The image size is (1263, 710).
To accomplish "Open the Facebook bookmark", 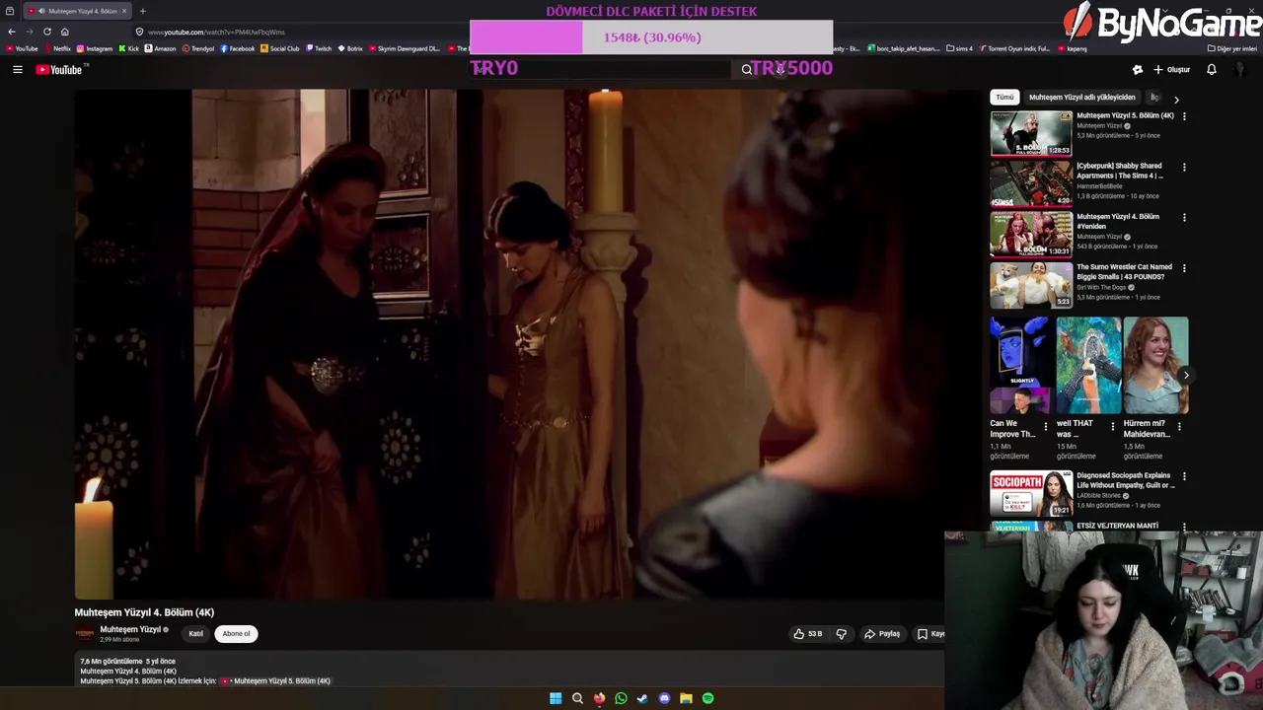I will 238,48.
